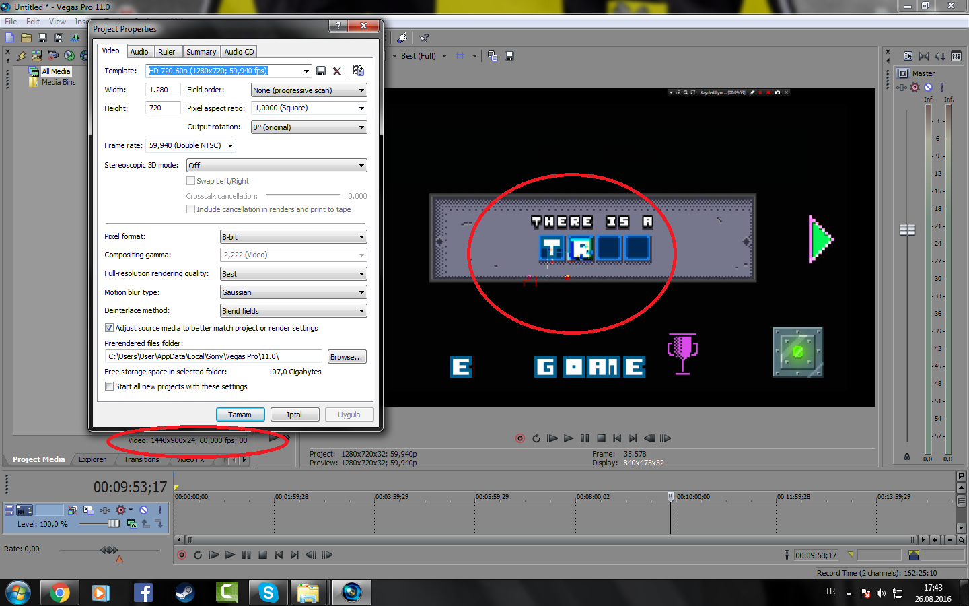Click timeline Record button

pyautogui.click(x=182, y=555)
